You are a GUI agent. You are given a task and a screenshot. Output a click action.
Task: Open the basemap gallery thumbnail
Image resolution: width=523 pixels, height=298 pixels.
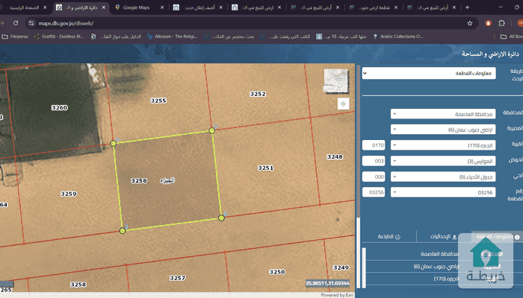tap(336, 80)
